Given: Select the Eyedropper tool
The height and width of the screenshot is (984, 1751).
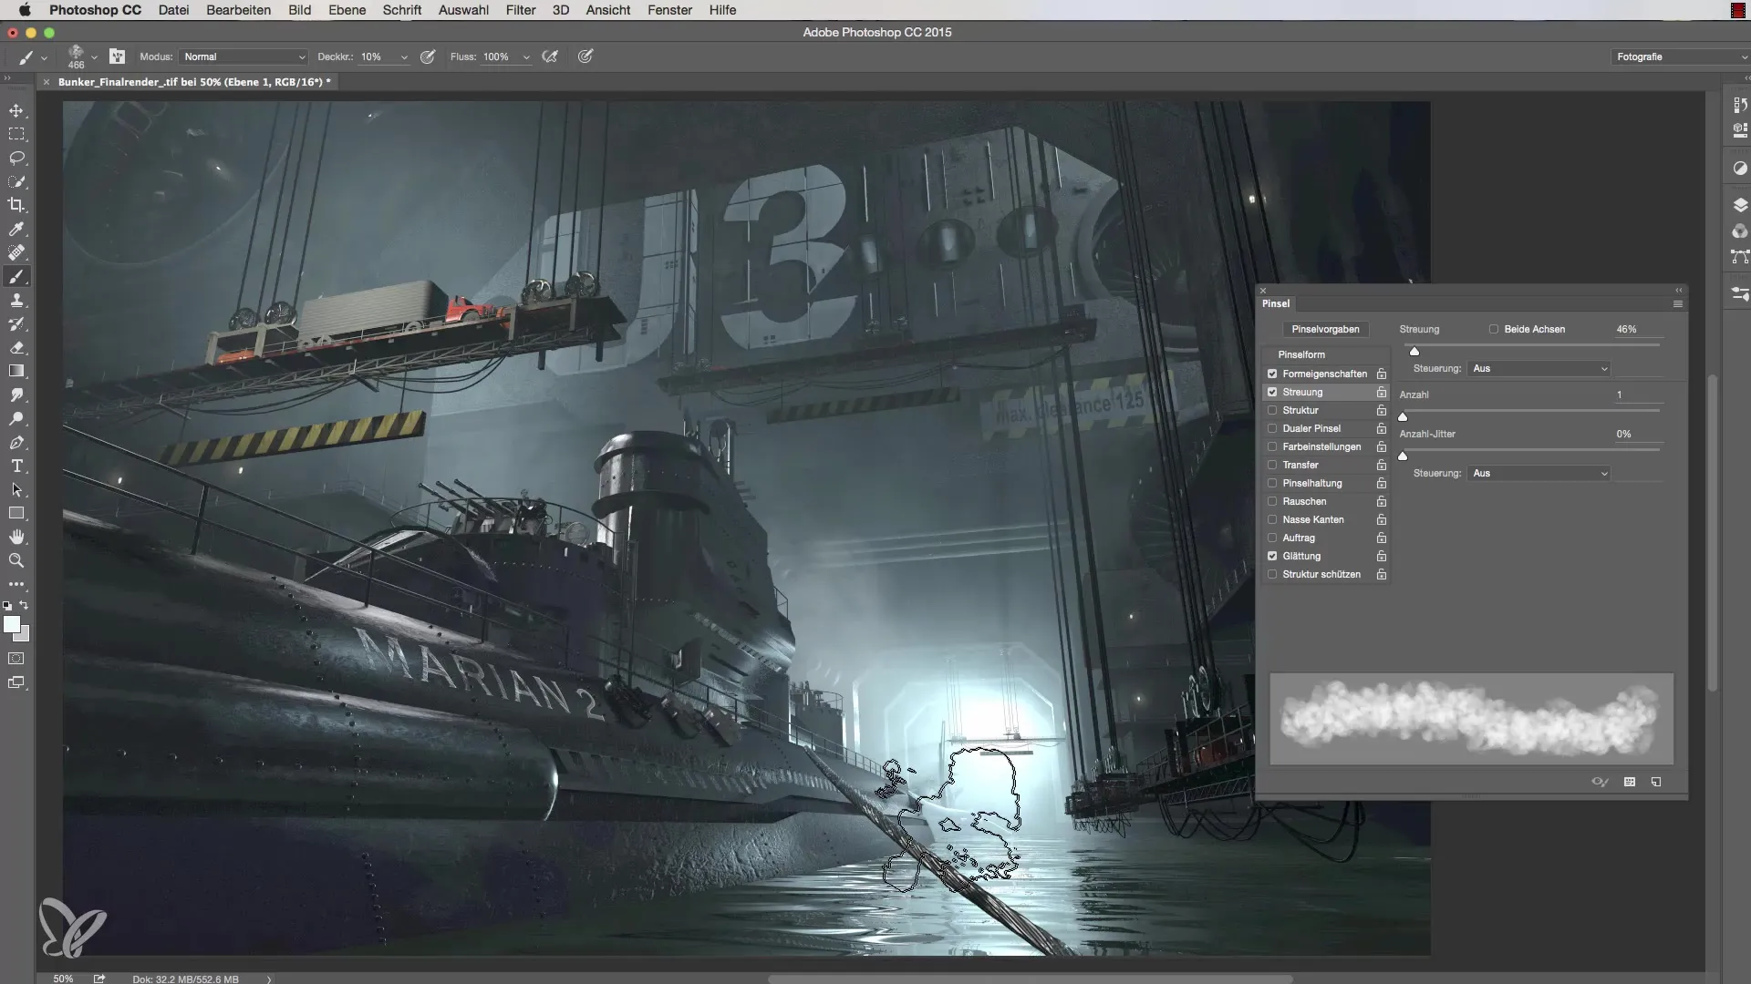Looking at the screenshot, I should (x=16, y=229).
